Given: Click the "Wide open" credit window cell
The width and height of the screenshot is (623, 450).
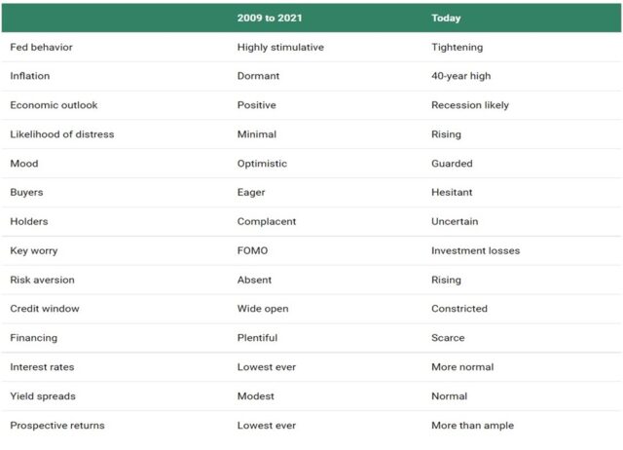Looking at the screenshot, I should [263, 309].
